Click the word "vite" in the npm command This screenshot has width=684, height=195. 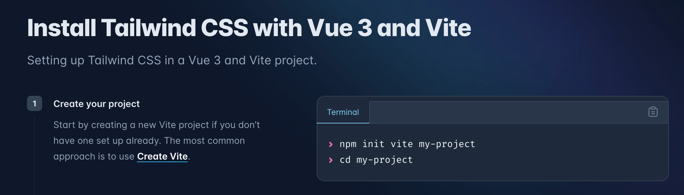pyautogui.click(x=402, y=144)
